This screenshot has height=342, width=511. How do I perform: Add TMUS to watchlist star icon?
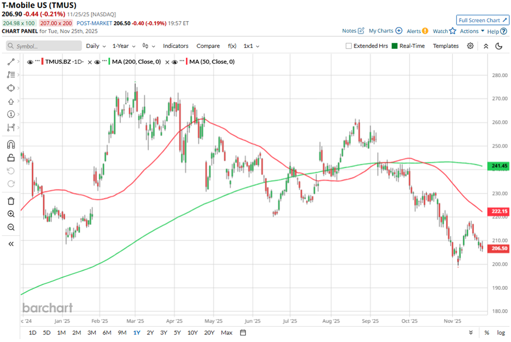453,30
